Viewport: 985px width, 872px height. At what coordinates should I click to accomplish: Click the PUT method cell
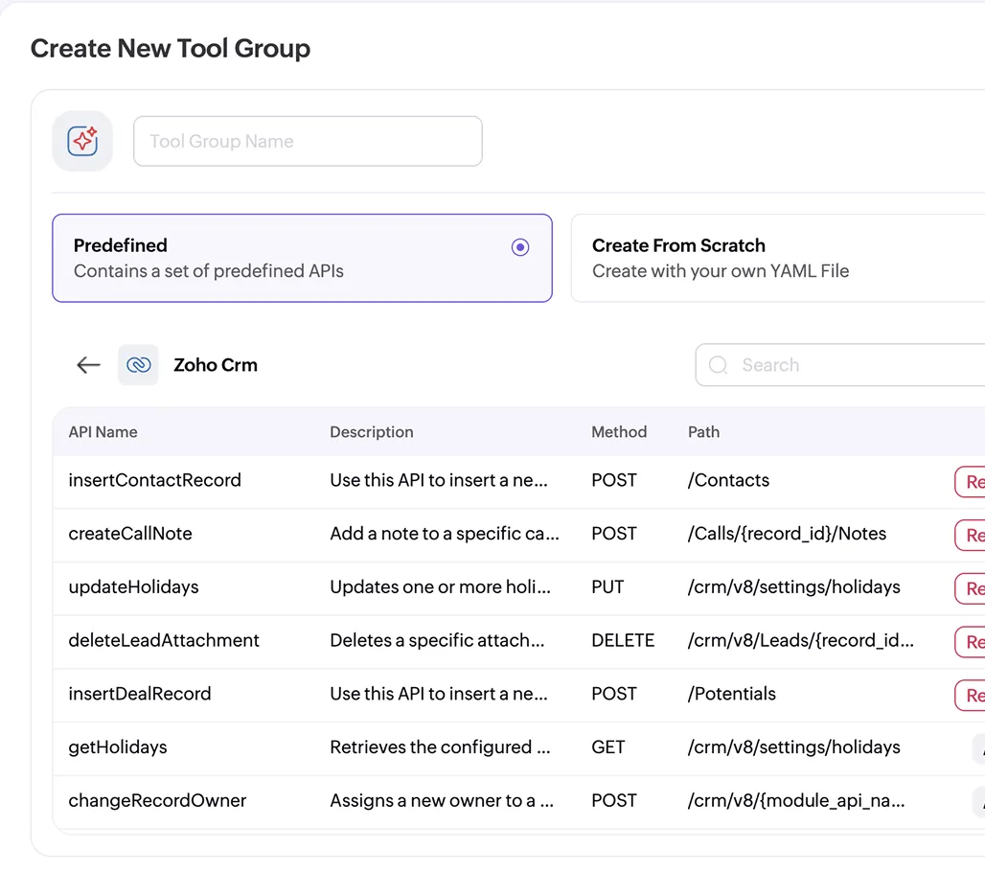click(607, 586)
